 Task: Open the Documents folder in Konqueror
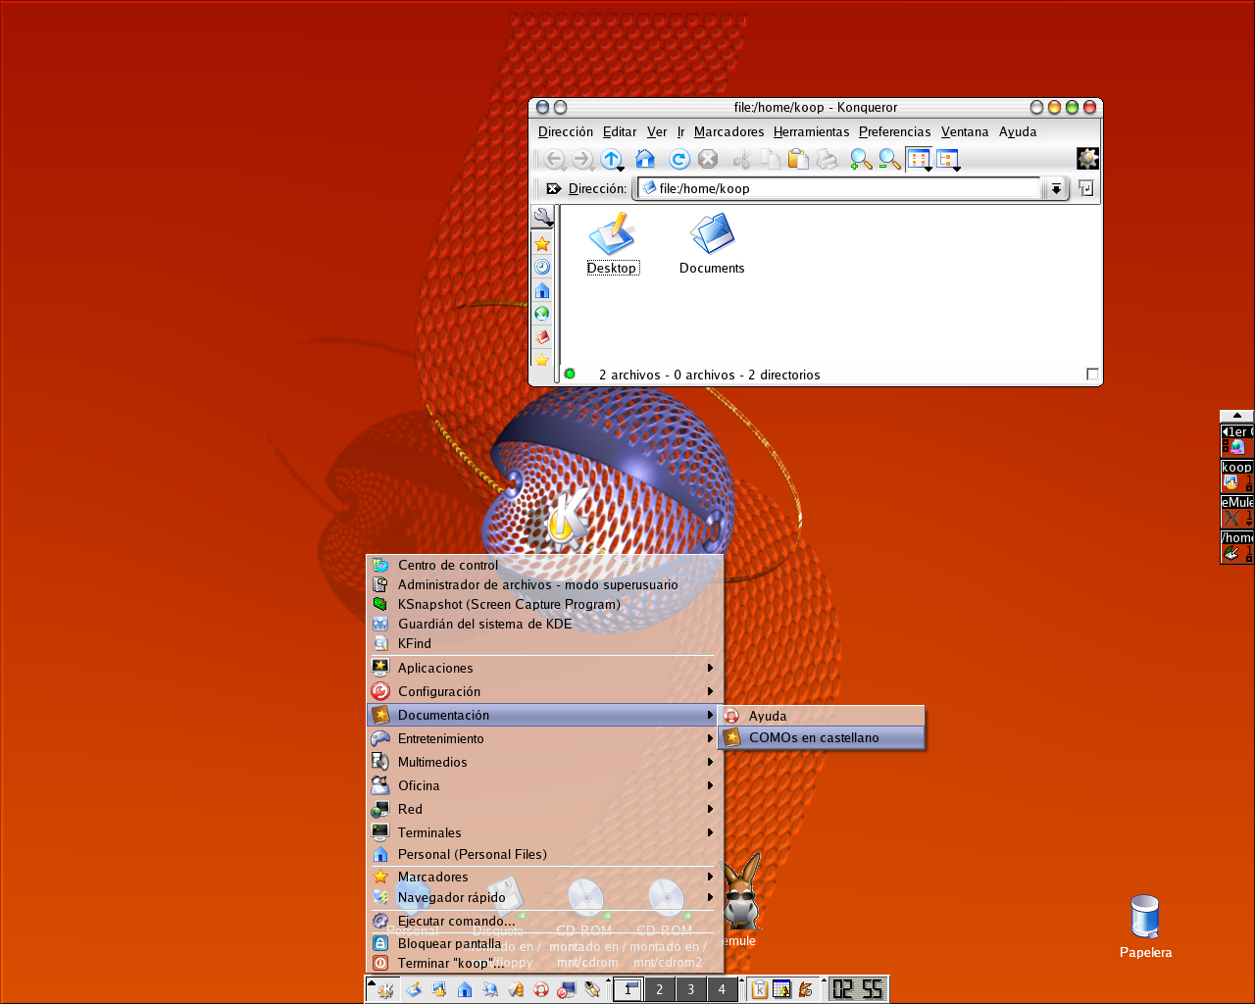[x=712, y=243]
